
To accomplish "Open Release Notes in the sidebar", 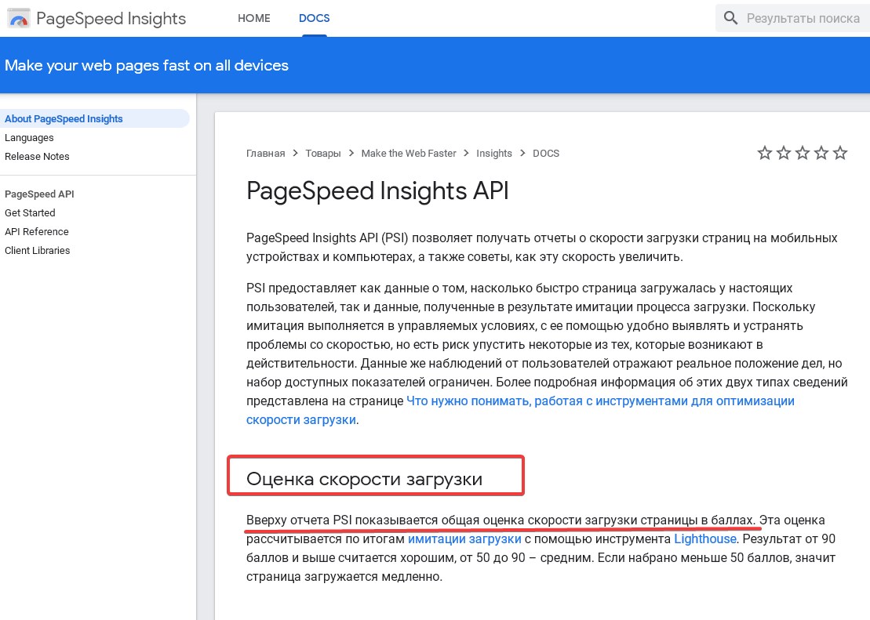I will [37, 157].
